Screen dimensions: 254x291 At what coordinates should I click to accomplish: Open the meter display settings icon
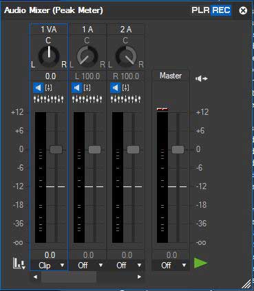19,263
